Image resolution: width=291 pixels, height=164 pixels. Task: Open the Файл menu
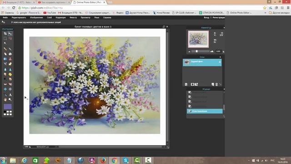pyautogui.click(x=5, y=17)
